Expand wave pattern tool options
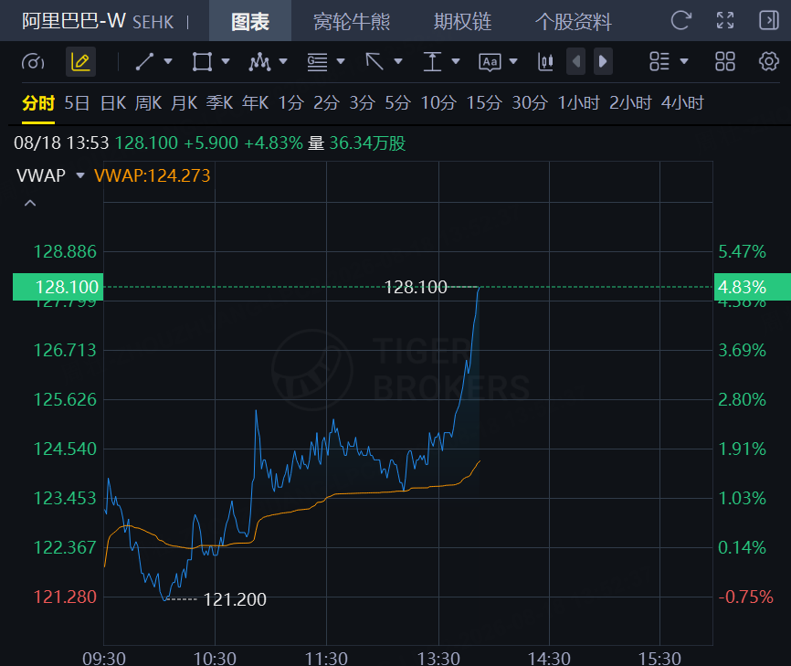The height and width of the screenshot is (666, 791). tap(283, 61)
